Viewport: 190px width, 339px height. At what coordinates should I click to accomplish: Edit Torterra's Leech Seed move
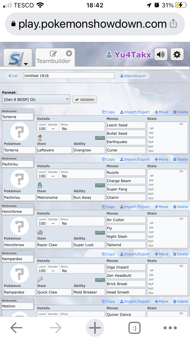(x=126, y=125)
